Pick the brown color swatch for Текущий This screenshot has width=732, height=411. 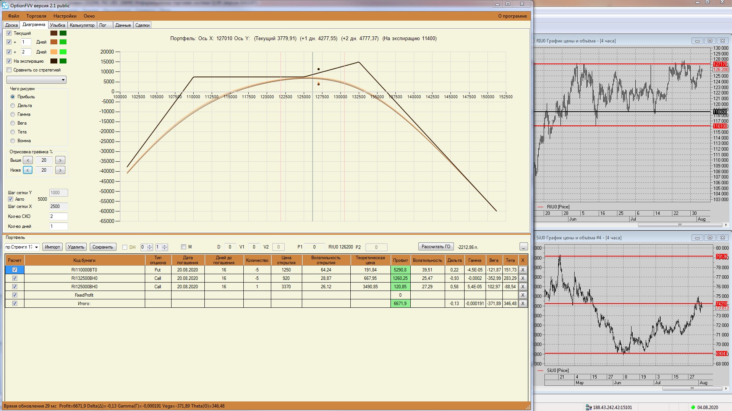54,33
